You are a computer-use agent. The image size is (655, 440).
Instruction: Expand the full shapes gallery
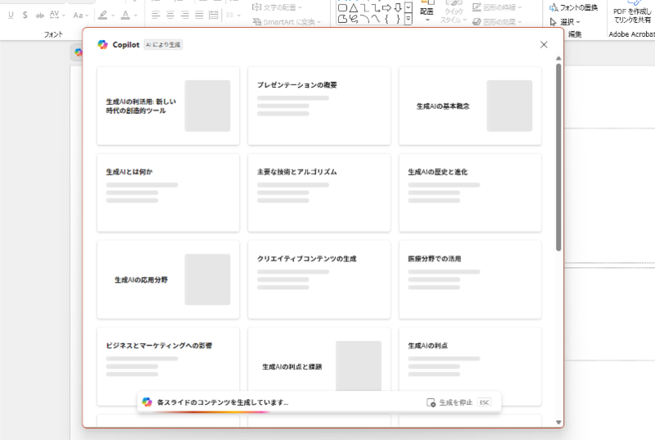409,19
